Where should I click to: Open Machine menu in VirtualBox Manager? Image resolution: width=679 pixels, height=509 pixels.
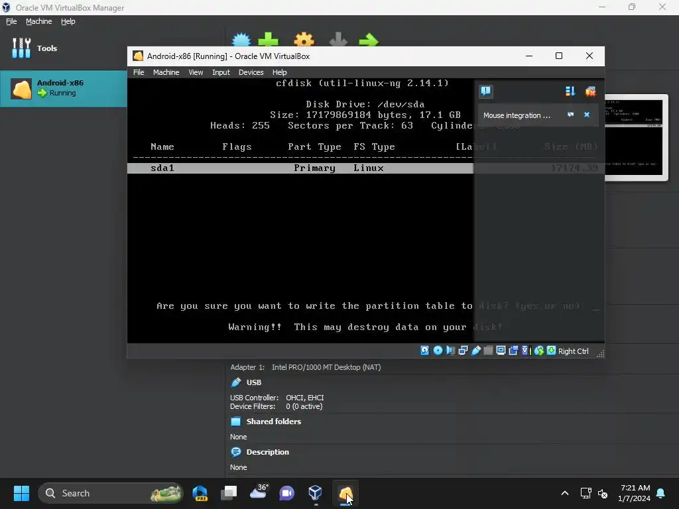(38, 21)
